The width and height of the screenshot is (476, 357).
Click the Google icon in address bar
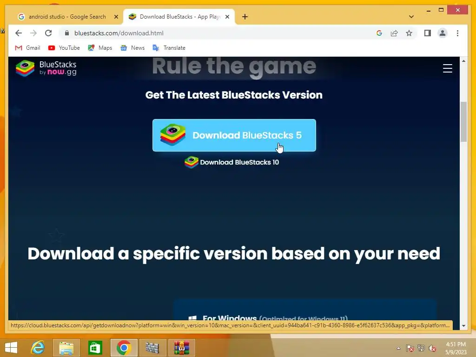pos(379,33)
